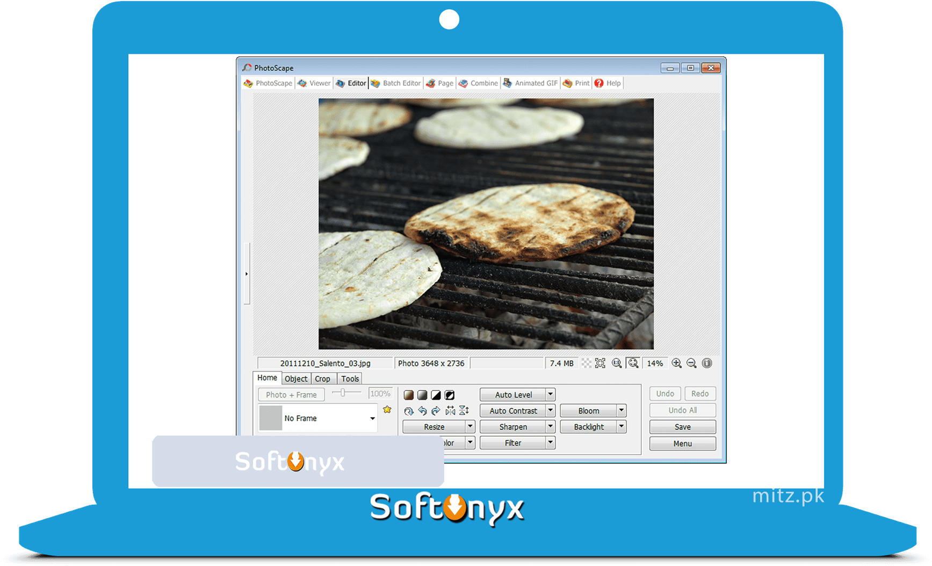Open the Viewer tab
The height and width of the screenshot is (566, 932).
pyautogui.click(x=314, y=83)
